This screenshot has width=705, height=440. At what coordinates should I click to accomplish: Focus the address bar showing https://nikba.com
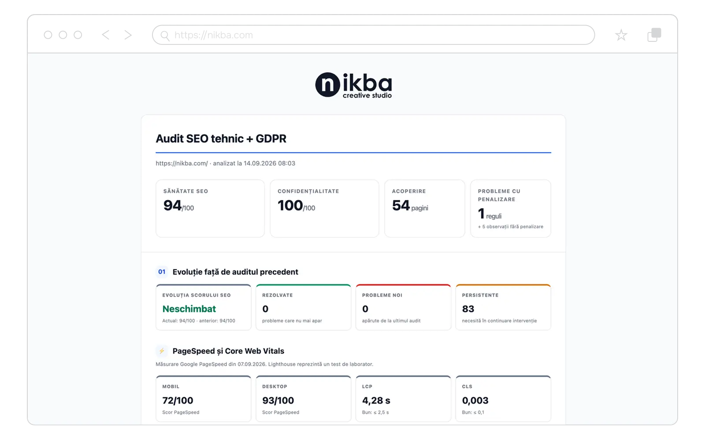tap(373, 35)
